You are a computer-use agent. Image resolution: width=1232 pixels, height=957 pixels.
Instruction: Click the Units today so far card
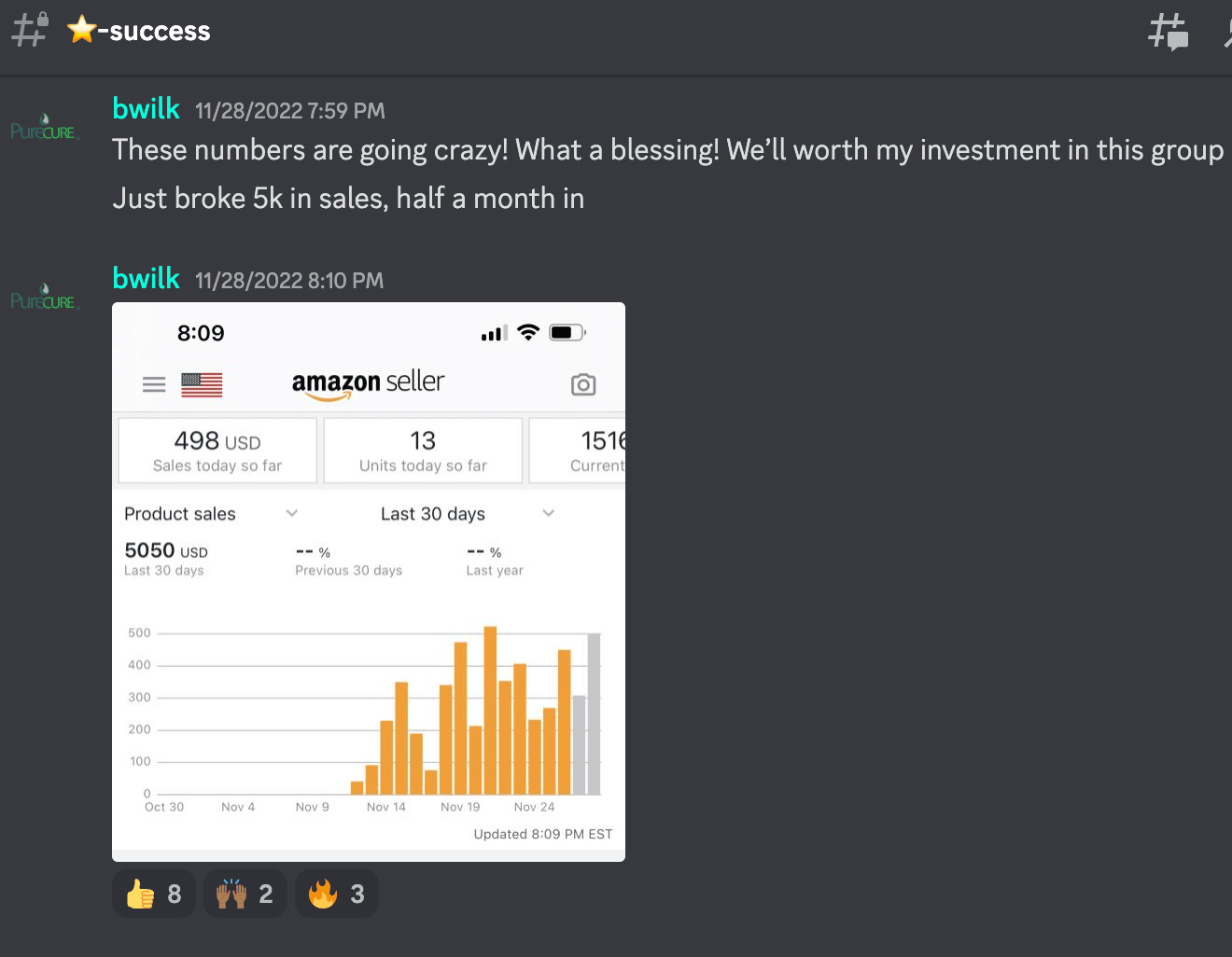point(423,451)
